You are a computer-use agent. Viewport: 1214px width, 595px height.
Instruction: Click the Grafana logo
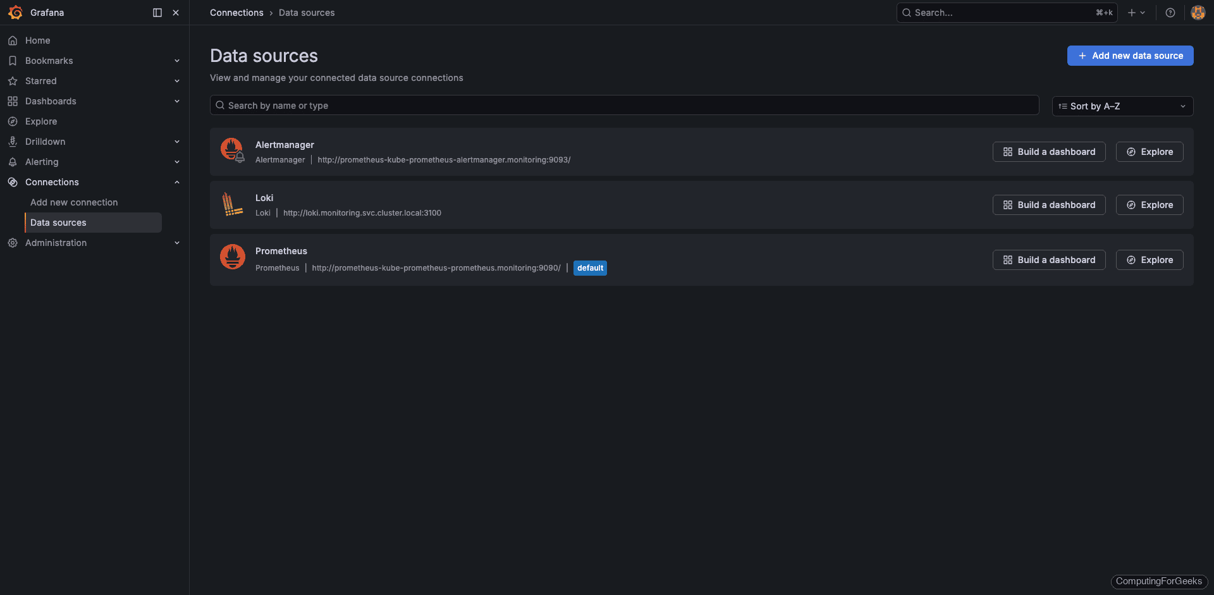16,13
